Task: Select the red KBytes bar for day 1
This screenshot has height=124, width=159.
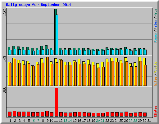Action: click(10, 114)
